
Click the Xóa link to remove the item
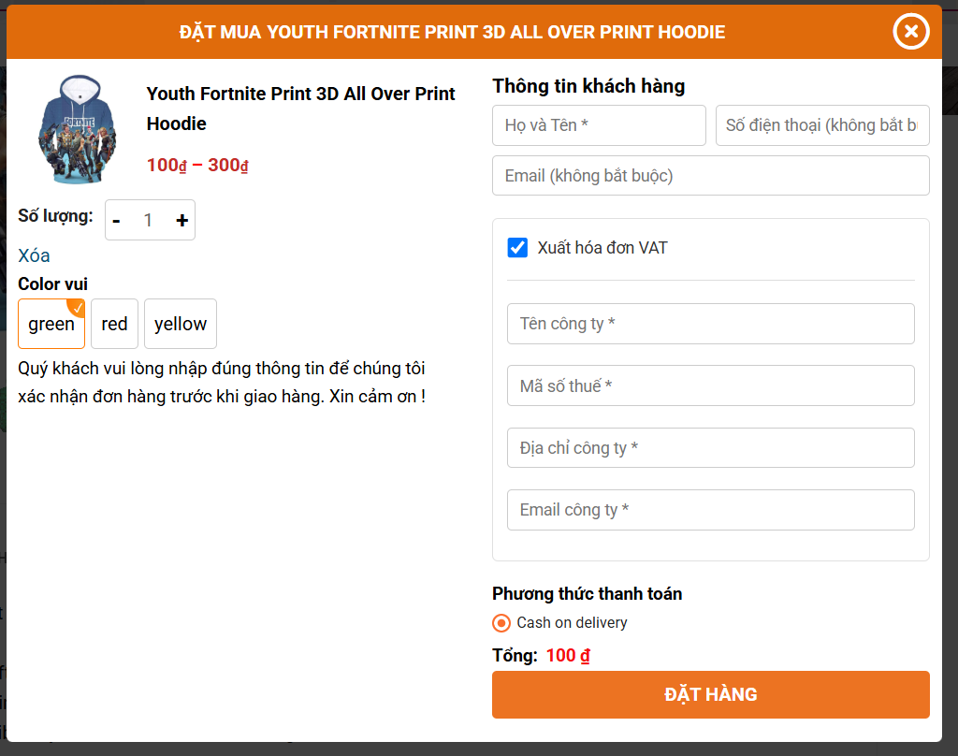(x=33, y=255)
